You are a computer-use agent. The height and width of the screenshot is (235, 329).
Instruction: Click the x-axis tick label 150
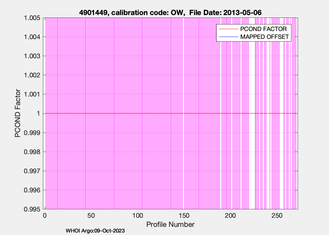184,216
